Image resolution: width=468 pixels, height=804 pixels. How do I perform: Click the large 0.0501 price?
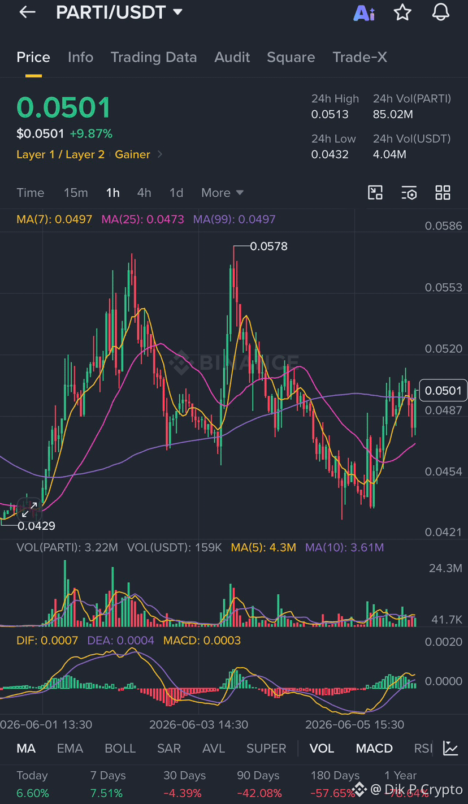(x=64, y=107)
